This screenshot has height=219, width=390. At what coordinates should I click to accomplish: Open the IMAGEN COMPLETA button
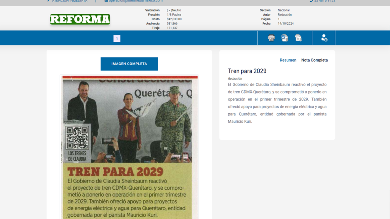(129, 64)
